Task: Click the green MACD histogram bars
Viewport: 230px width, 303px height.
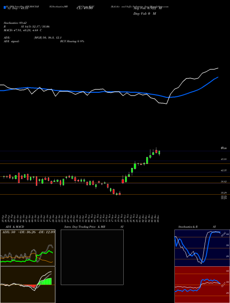Action: (45, 281)
